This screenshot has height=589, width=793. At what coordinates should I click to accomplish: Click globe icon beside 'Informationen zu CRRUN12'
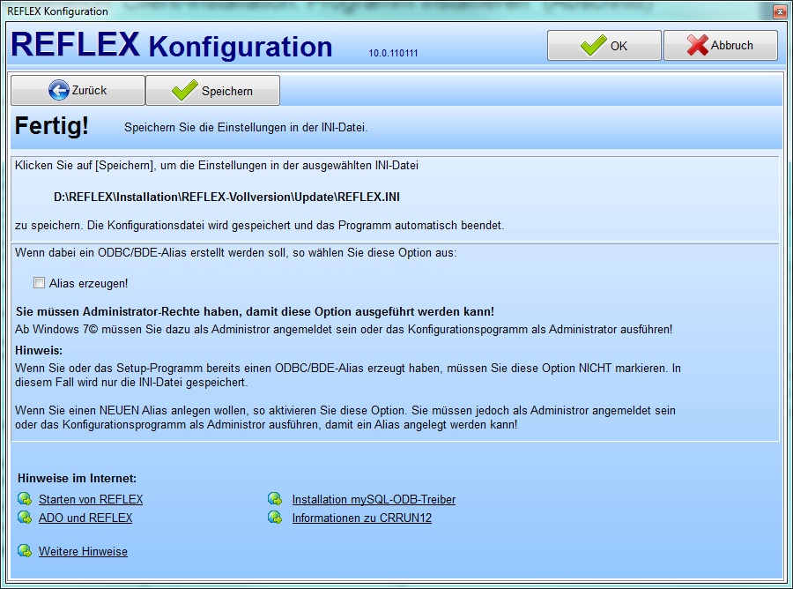coord(275,518)
